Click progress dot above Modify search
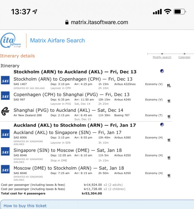This screenshot has width=194, height=209. (x=162, y=54)
